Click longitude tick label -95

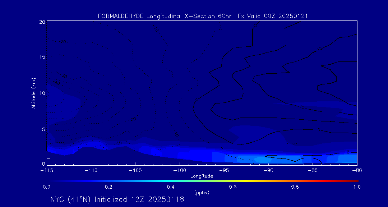pyautogui.click(x=224, y=171)
